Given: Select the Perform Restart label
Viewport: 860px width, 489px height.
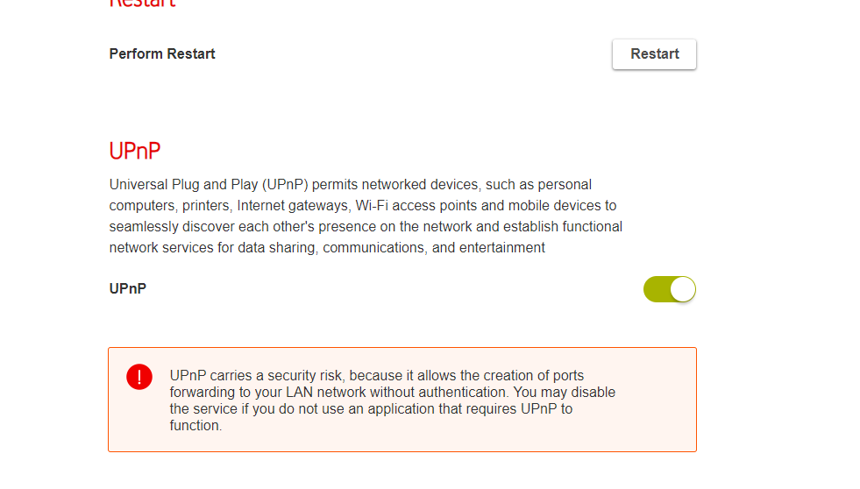Looking at the screenshot, I should [x=162, y=54].
